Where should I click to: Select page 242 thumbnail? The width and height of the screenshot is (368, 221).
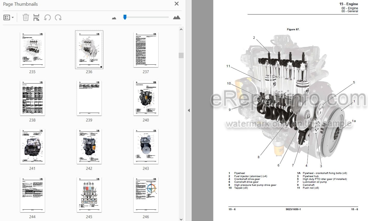coord(89,146)
